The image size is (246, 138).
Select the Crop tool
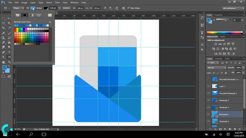(3, 28)
